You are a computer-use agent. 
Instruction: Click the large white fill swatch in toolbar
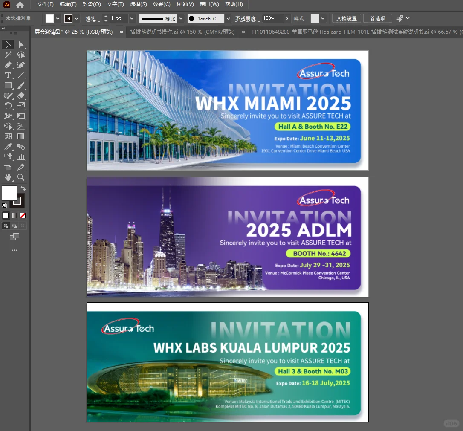9,194
